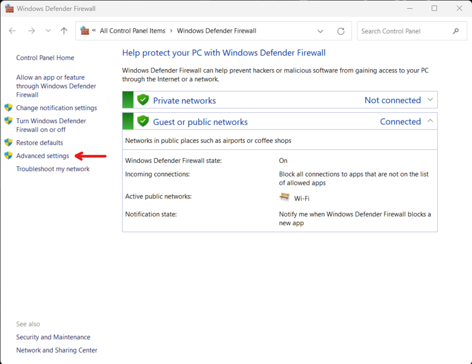Open Turn Windows Defender Firewall on or off
The height and width of the screenshot is (364, 472).
click(51, 125)
